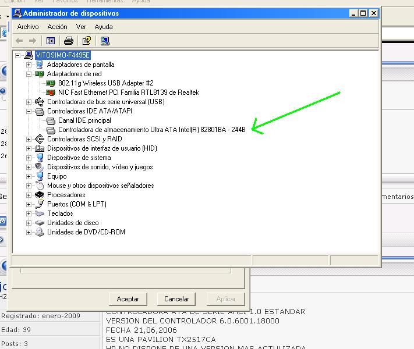Click the Teclados keyboard icon
Image resolution: width=414 pixels, height=349 pixels.
click(x=40, y=213)
